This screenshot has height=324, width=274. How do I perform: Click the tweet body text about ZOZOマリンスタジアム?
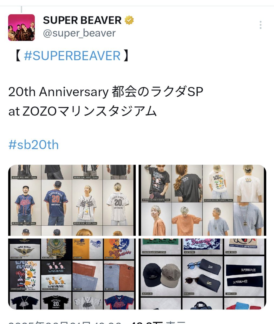pos(105,102)
